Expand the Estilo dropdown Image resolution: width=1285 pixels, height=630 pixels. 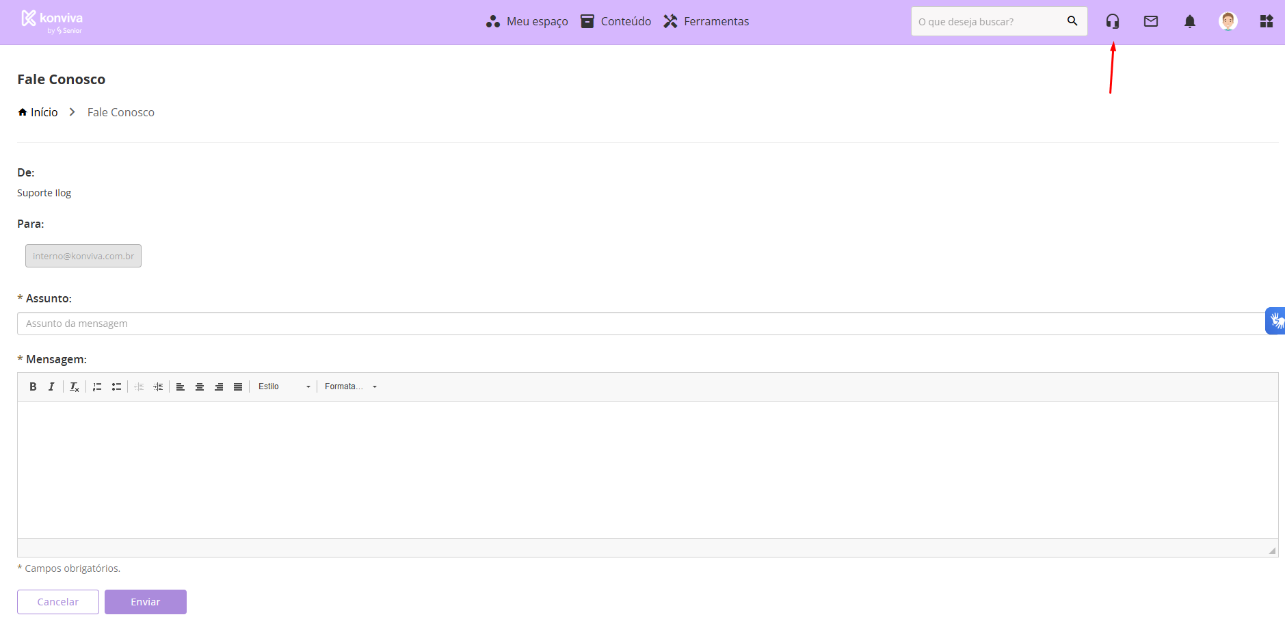pyautogui.click(x=284, y=387)
